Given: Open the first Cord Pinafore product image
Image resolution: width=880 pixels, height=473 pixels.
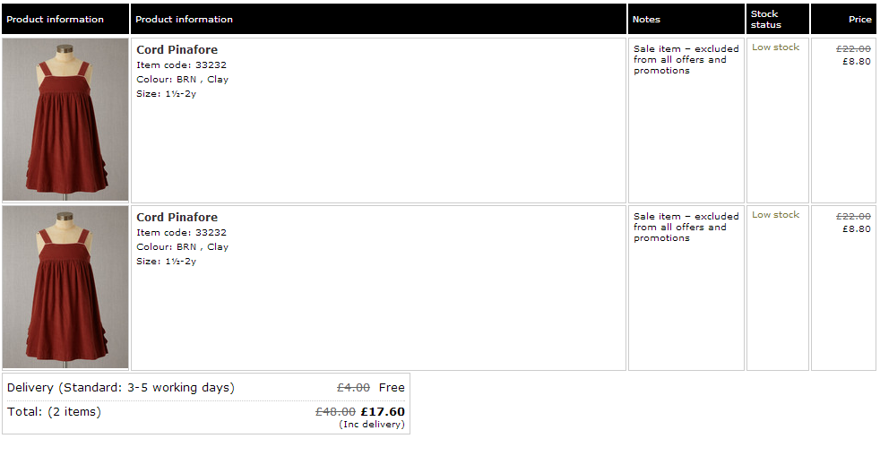Looking at the screenshot, I should pos(65,119).
